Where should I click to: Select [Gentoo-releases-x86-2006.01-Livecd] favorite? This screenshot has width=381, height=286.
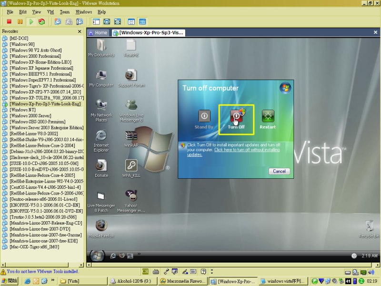43,199
